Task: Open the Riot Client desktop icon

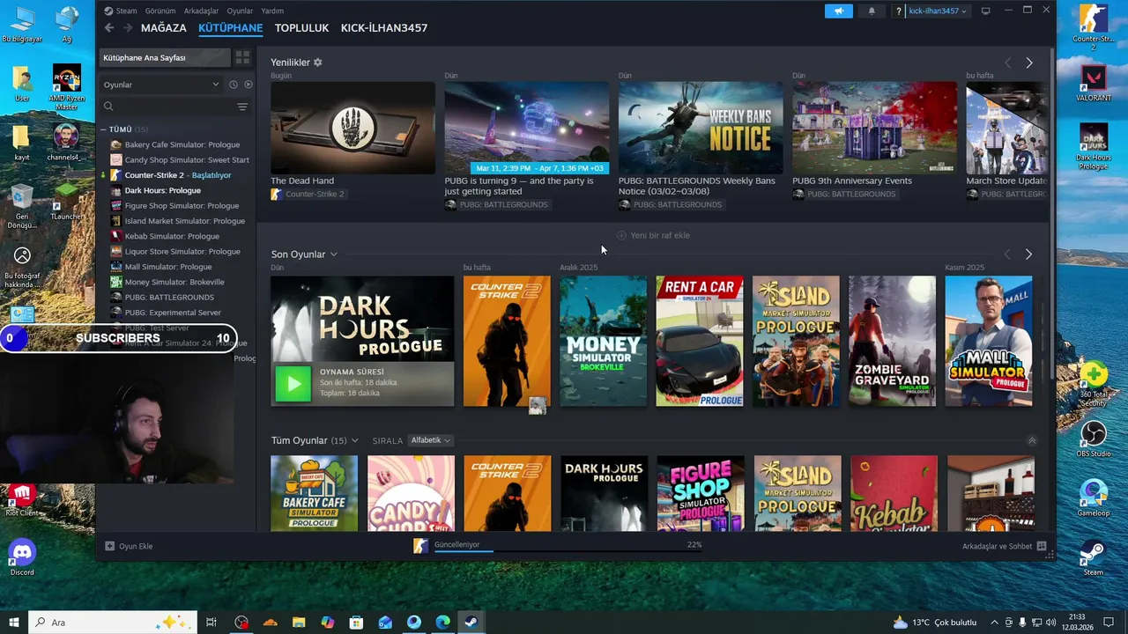Action: pos(22,498)
